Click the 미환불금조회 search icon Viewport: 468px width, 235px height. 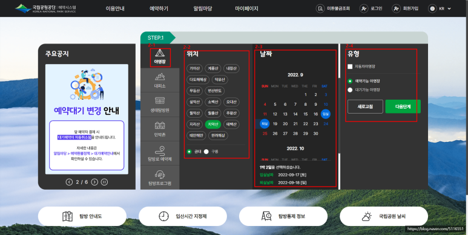pos(320,8)
